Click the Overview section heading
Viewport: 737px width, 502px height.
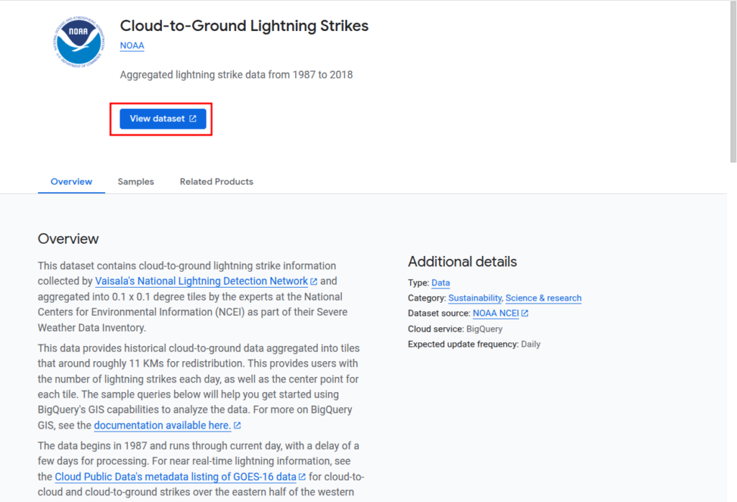point(68,239)
